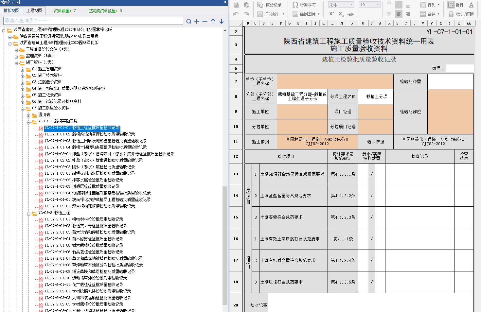This screenshot has width=481, height=312.
Task: Click the search magnifier icon
Action: [x=189, y=21]
